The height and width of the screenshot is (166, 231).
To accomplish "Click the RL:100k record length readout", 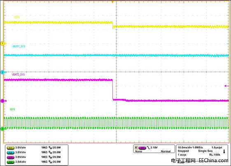I will point(215,154).
